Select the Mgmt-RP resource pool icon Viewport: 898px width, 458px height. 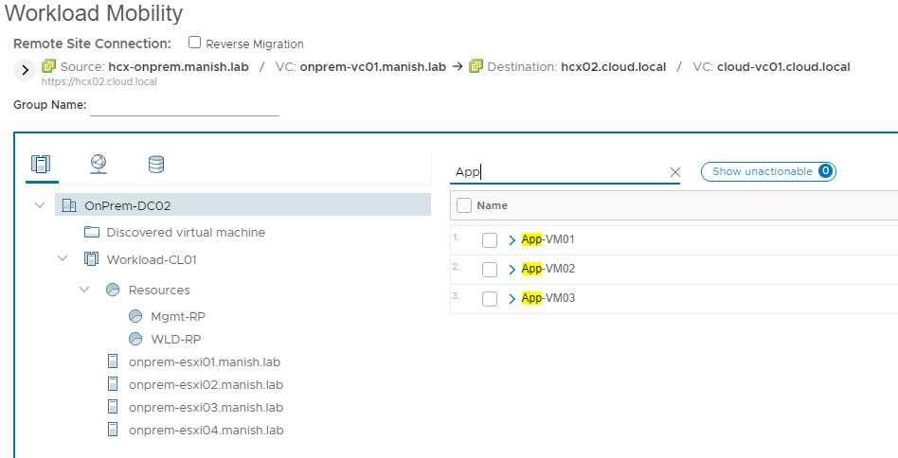[135, 316]
